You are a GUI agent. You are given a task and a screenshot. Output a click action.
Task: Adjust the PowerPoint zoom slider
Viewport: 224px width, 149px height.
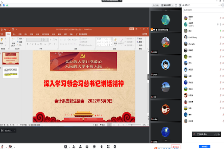tap(131, 124)
